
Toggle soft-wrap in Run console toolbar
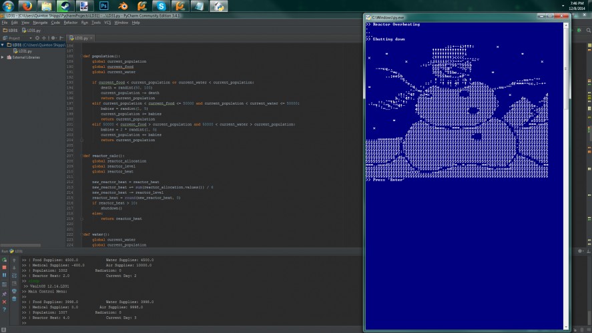point(14,276)
